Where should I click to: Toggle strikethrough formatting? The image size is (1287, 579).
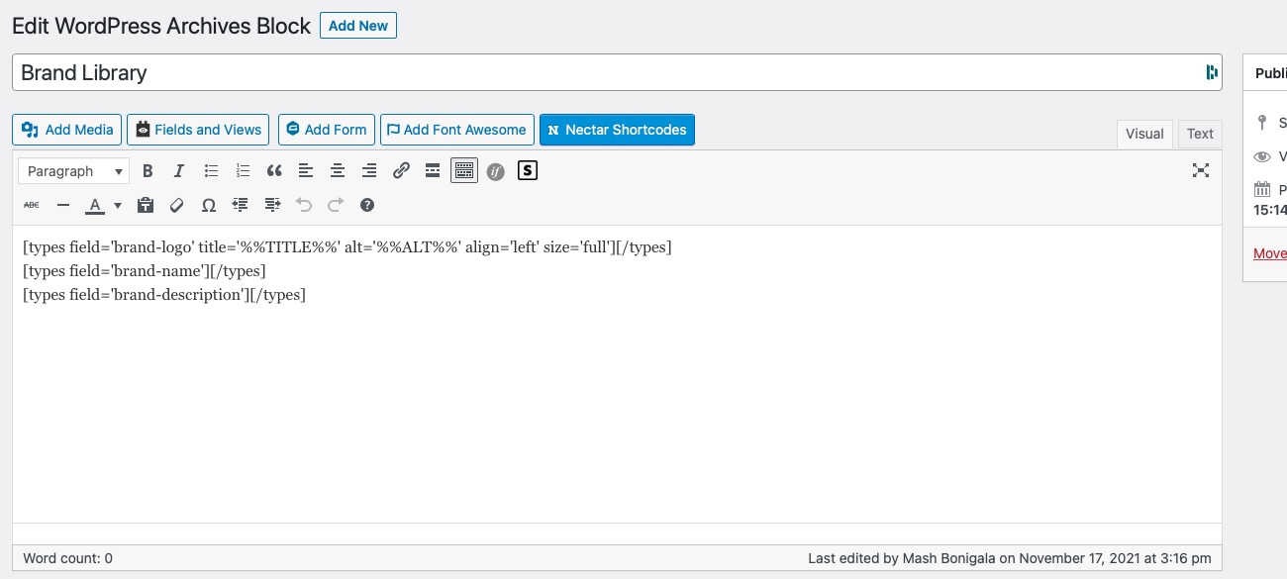(x=32, y=205)
